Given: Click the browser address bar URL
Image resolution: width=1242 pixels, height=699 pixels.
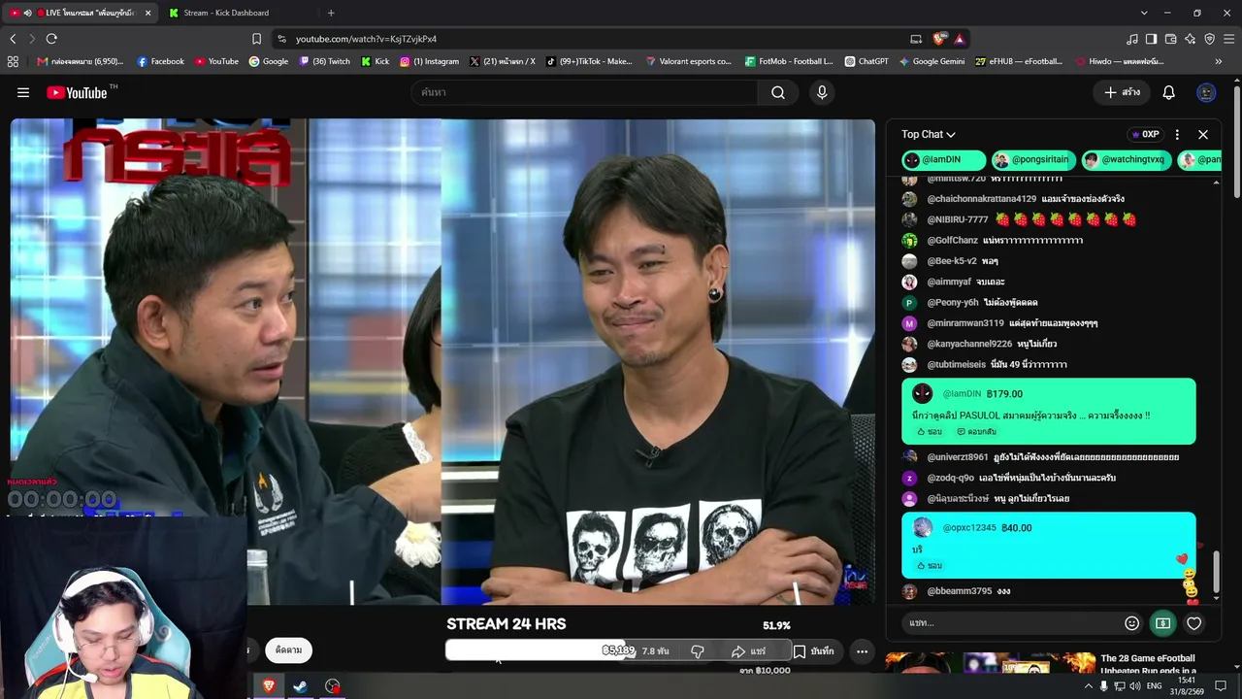Looking at the screenshot, I should tap(367, 39).
